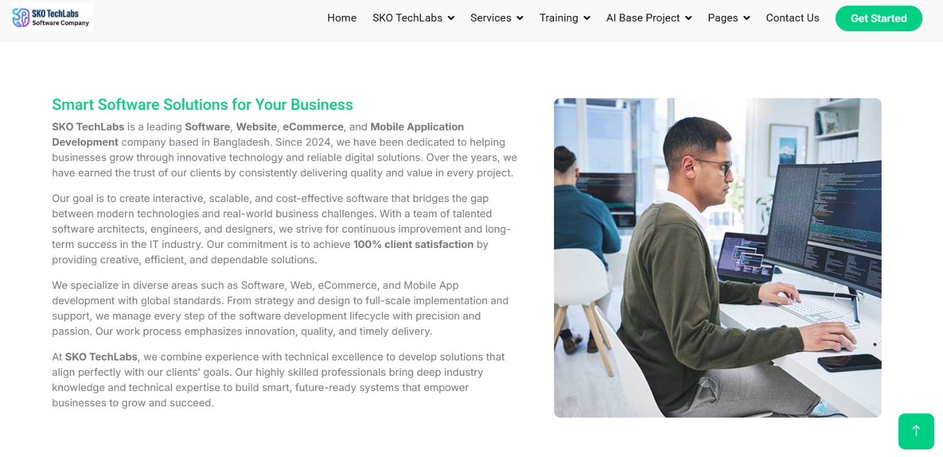Click the SKO TechLabs logo
Viewport: 943px width, 457px height.
52,17
